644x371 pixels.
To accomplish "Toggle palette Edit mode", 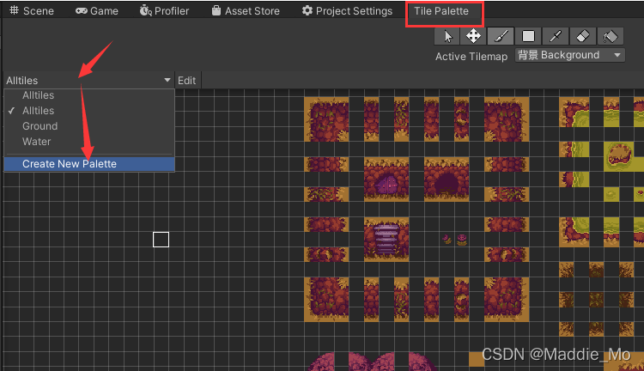I will (187, 81).
